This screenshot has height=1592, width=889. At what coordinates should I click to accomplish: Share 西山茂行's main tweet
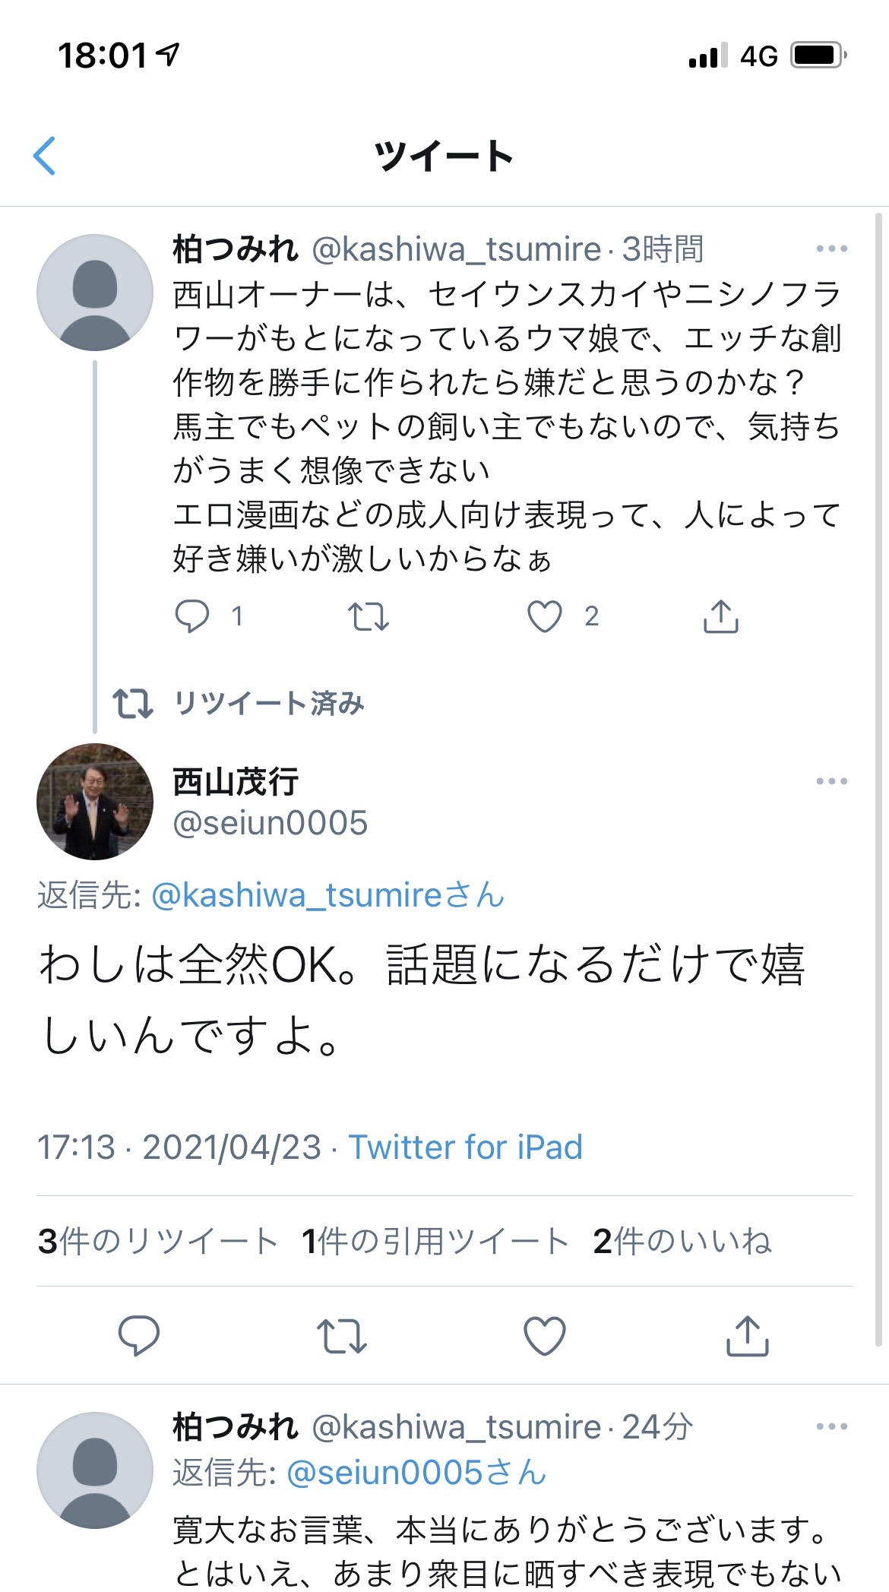point(748,1336)
